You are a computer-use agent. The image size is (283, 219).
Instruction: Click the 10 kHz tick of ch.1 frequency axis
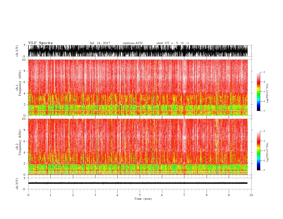click(24, 60)
